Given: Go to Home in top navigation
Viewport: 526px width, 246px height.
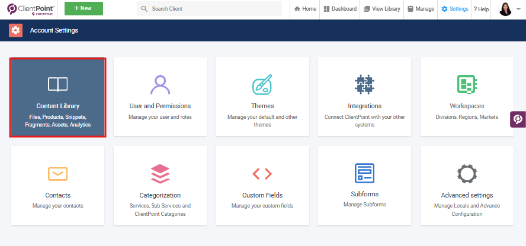Looking at the screenshot, I should 305,9.
